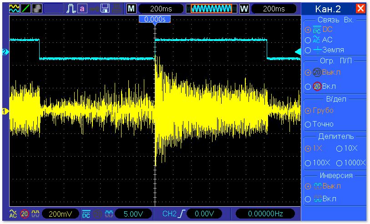Click the CH2 5.00V scale readout

point(132,214)
